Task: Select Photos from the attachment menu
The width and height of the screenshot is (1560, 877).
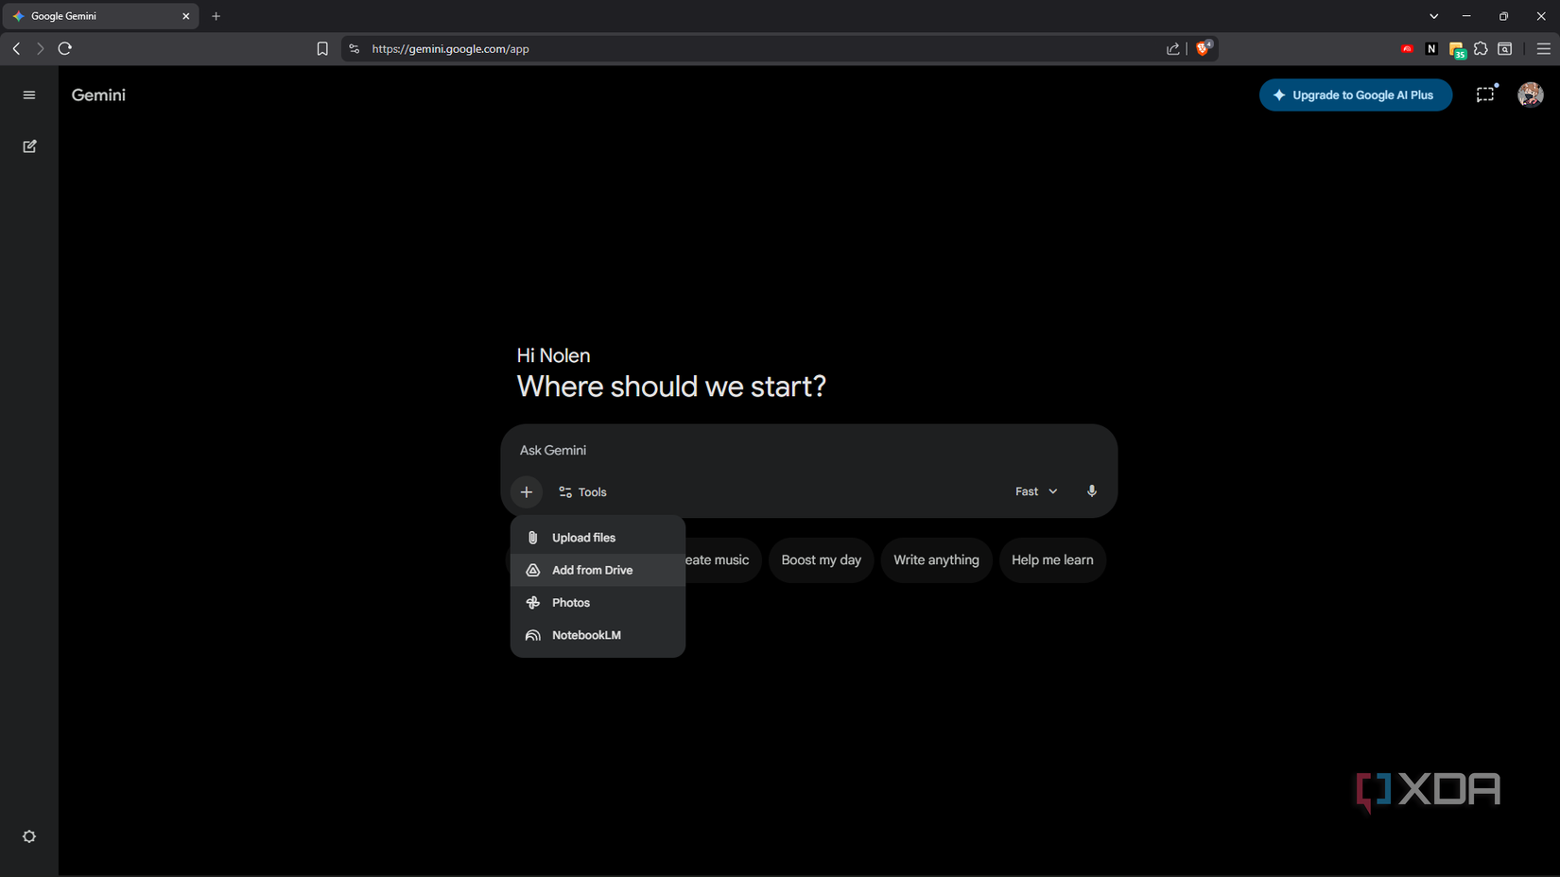Action: pyautogui.click(x=571, y=603)
